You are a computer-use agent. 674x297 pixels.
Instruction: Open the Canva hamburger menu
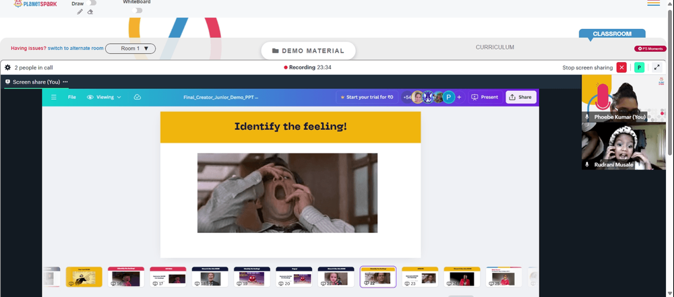tap(54, 97)
